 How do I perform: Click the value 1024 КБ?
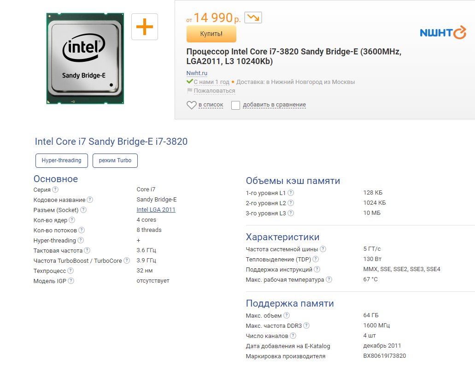coord(375,202)
